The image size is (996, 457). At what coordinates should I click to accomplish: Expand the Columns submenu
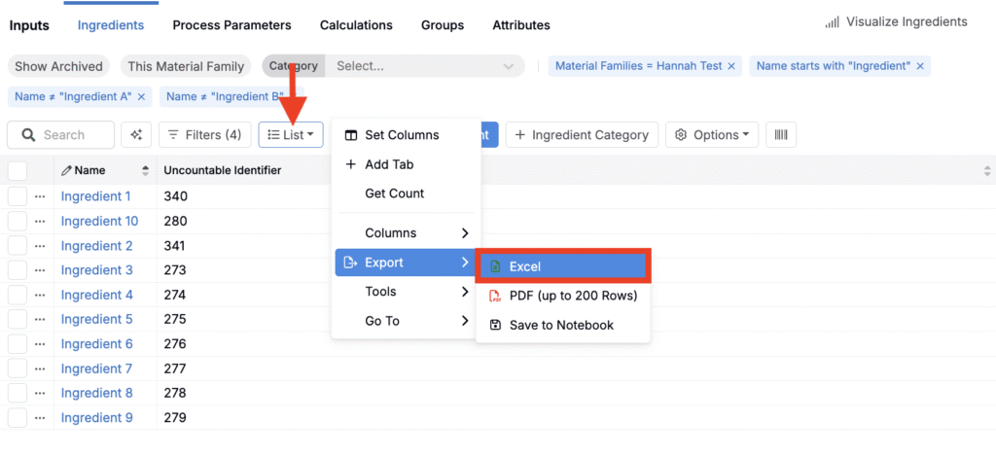[x=406, y=233]
